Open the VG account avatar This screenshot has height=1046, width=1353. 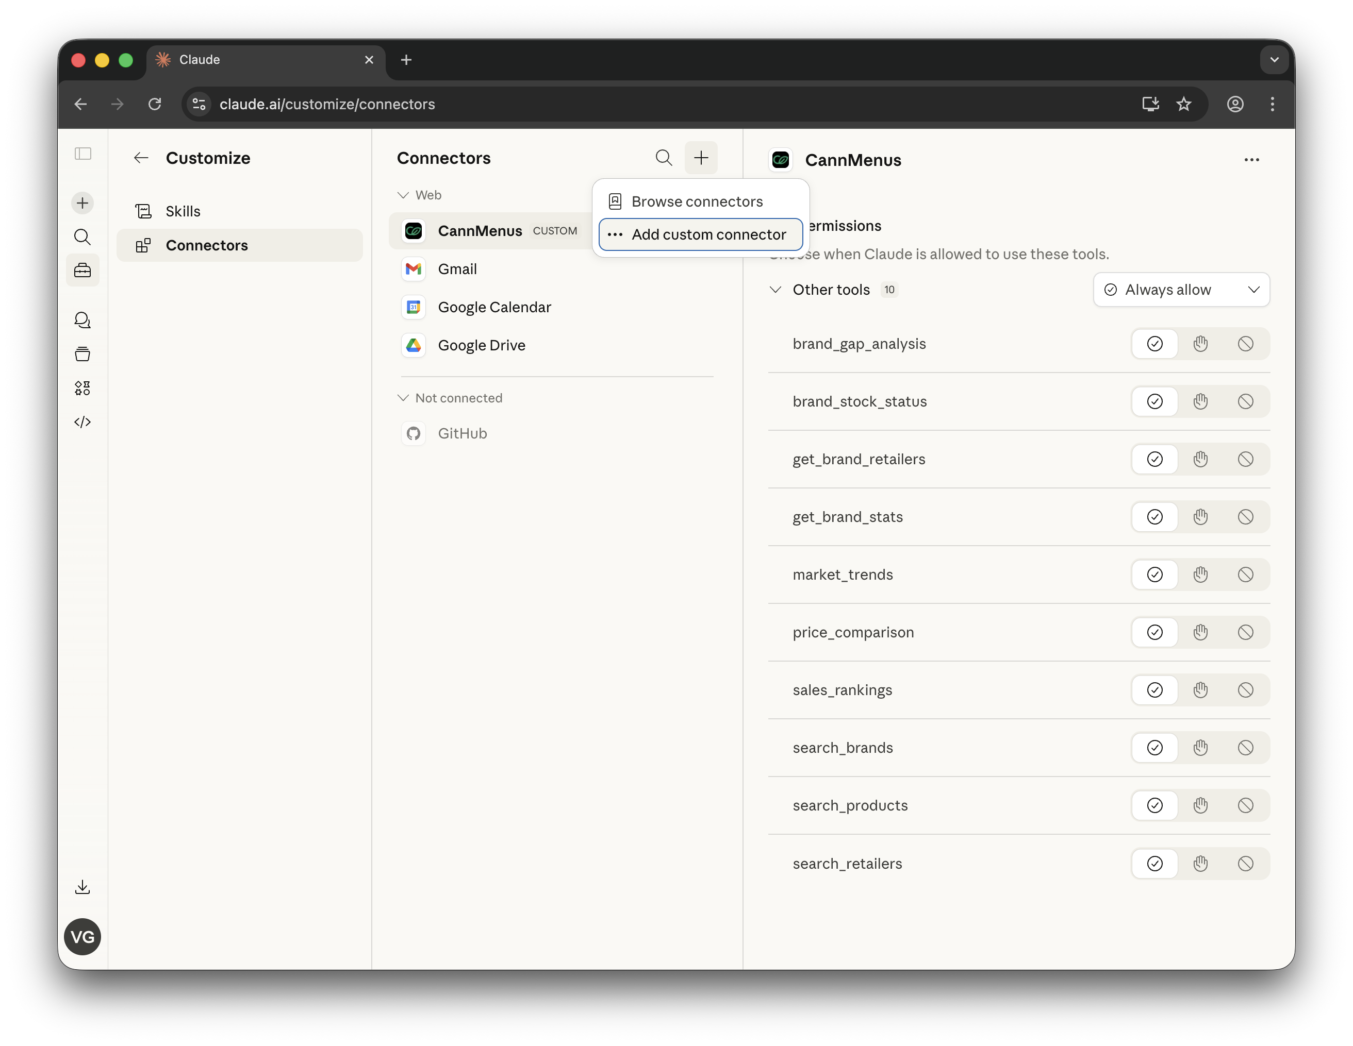pos(82,936)
